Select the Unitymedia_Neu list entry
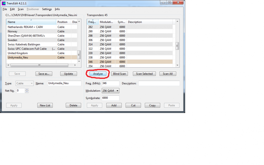The height and width of the screenshot is (165, 264). [x=18, y=58]
